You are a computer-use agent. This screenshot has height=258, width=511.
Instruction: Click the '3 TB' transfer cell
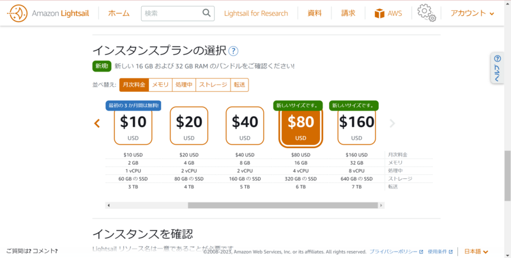[133, 186]
